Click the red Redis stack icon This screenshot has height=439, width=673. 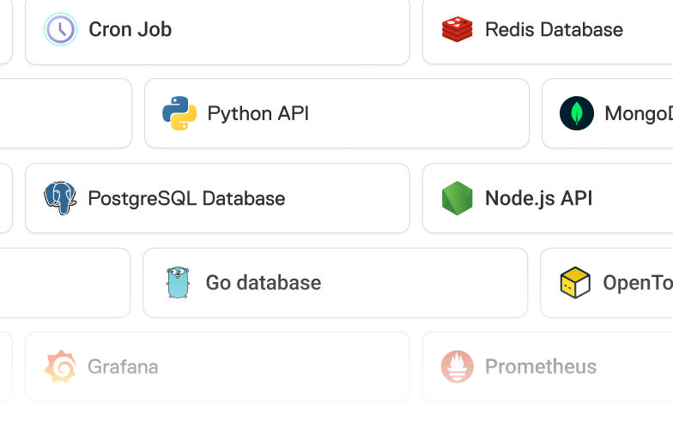tap(457, 29)
